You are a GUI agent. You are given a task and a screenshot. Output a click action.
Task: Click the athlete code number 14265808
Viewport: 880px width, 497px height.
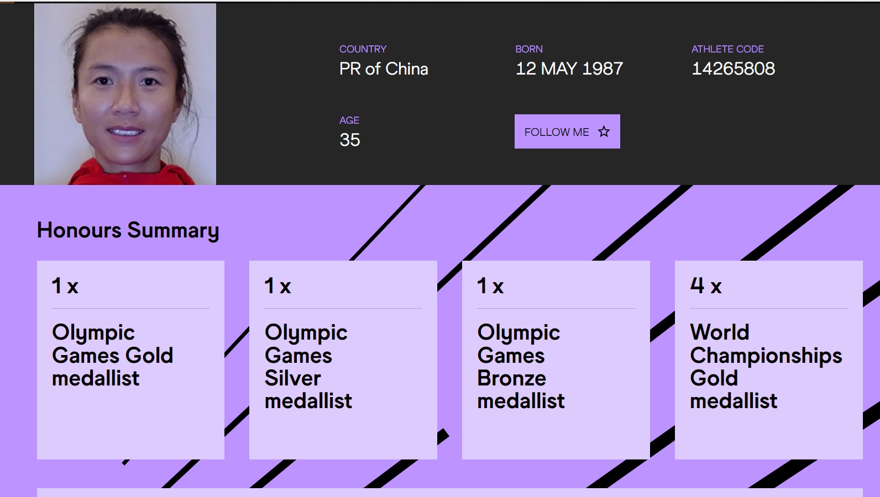tap(733, 68)
